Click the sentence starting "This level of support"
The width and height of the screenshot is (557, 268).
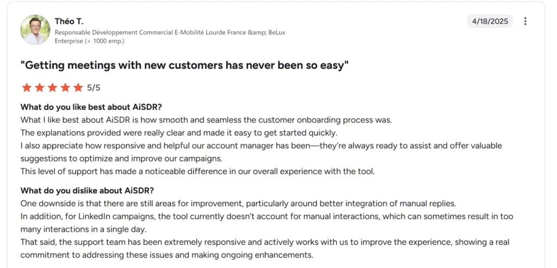click(197, 171)
